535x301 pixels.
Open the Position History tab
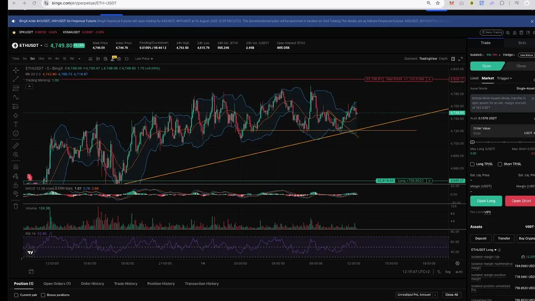pos(161,283)
